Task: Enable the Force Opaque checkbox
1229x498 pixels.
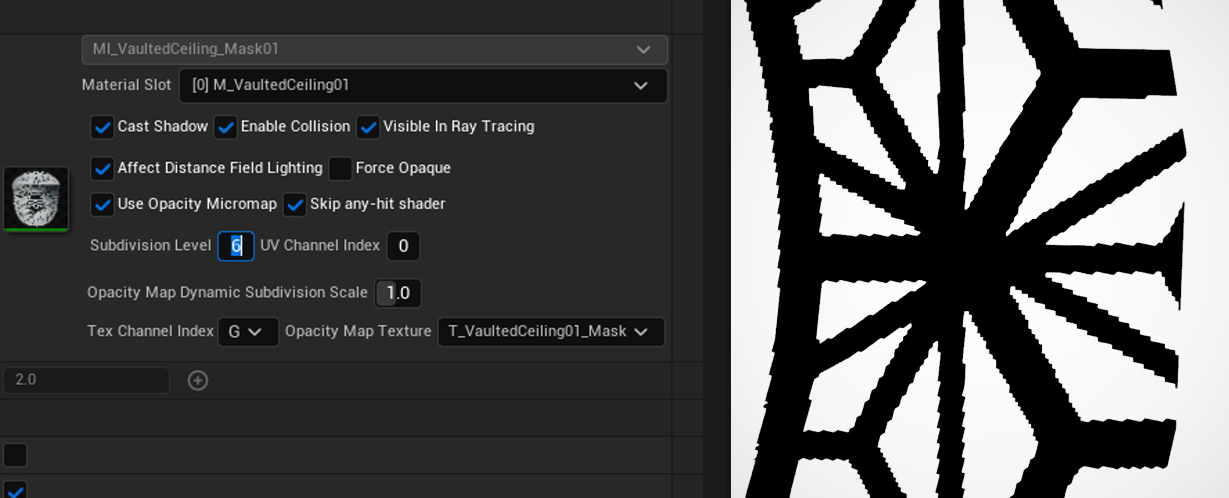Action: point(340,169)
